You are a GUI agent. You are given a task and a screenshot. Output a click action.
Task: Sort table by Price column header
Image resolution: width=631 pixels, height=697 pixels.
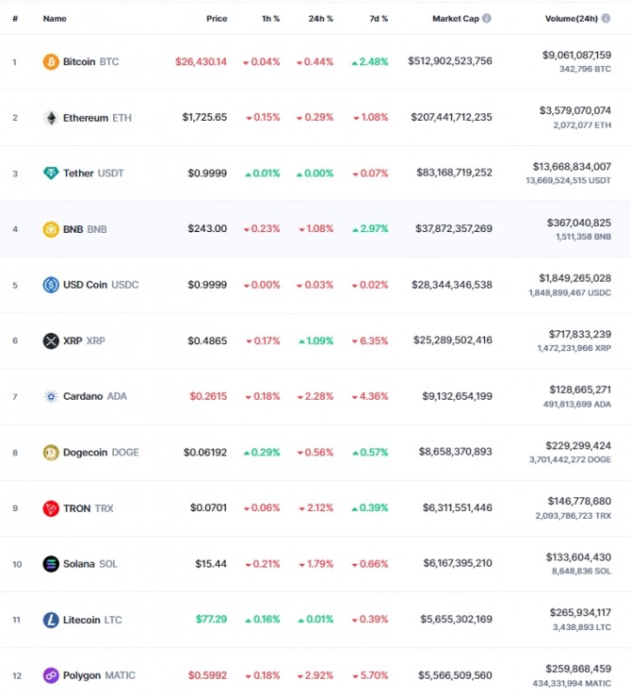pos(217,19)
